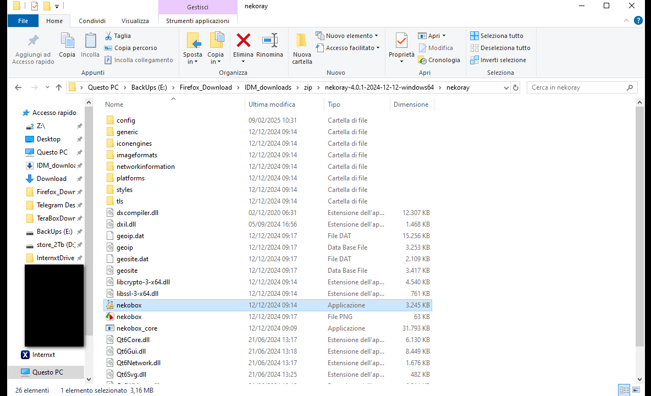Image resolution: width=651 pixels, height=396 pixels.
Task: Click Inverti selezione
Action: tap(498, 60)
